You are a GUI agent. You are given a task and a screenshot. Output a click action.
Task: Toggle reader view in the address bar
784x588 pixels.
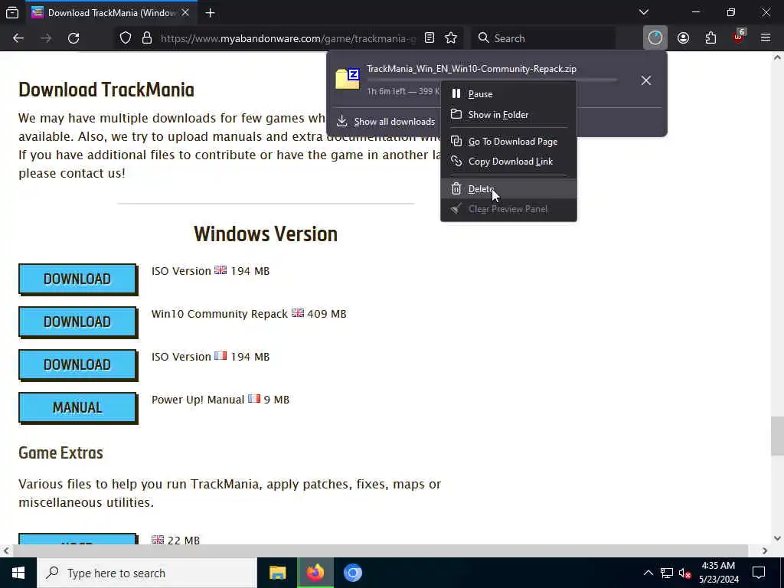click(x=429, y=38)
